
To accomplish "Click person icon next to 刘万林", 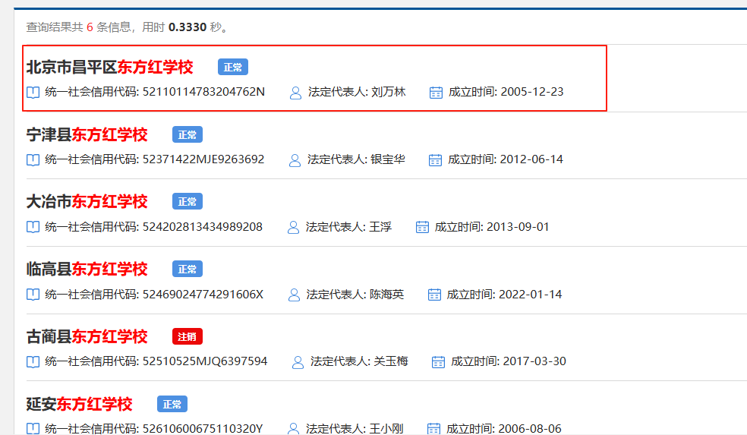I will coord(296,93).
